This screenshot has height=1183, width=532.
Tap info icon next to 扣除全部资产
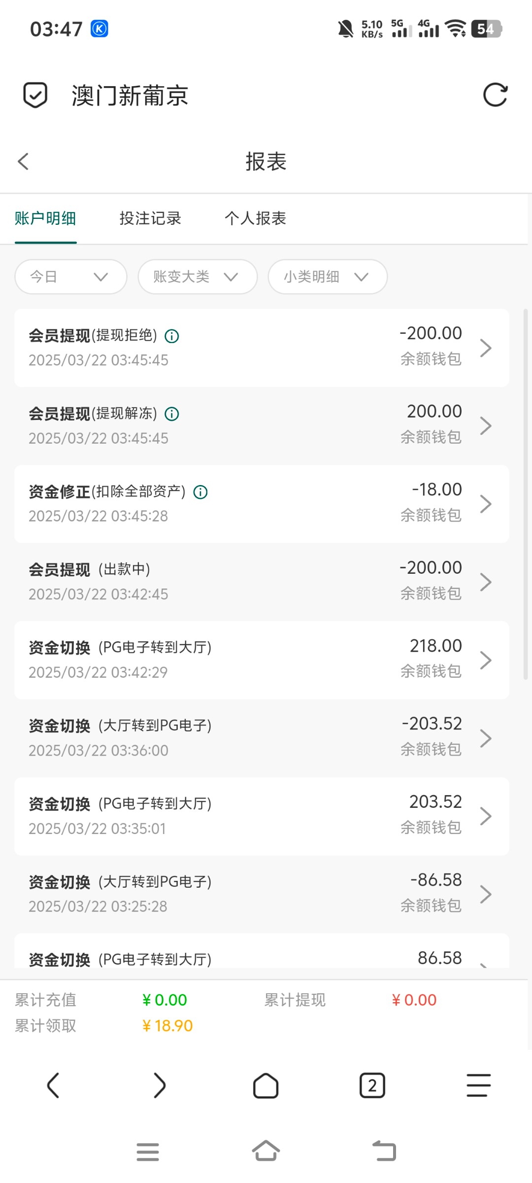coord(200,492)
